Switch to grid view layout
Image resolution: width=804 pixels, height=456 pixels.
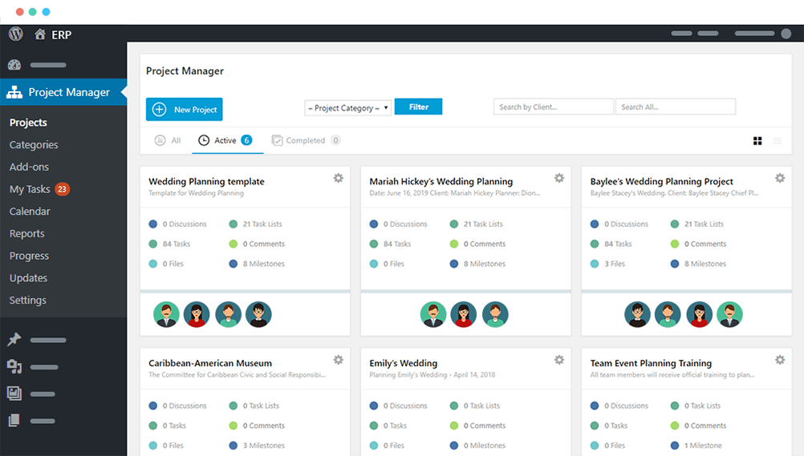757,141
